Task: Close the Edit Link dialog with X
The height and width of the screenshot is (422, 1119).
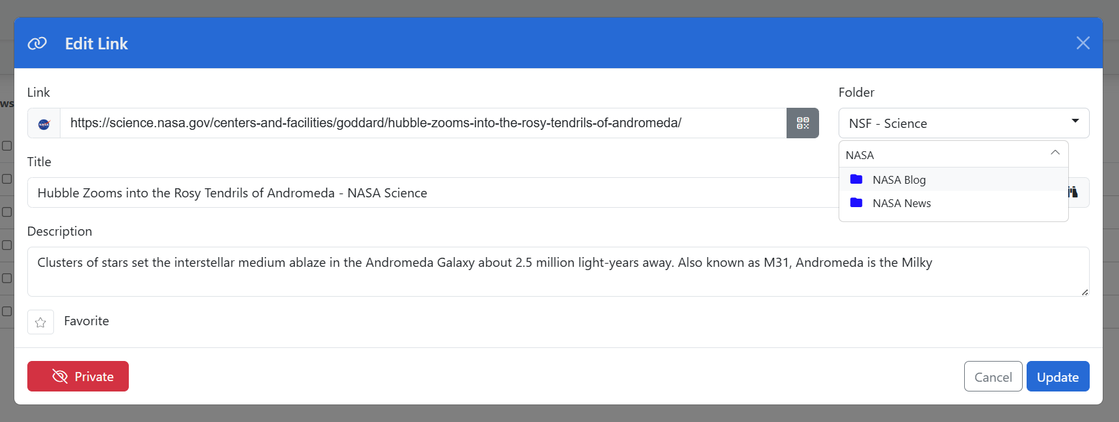Action: pos(1083,43)
